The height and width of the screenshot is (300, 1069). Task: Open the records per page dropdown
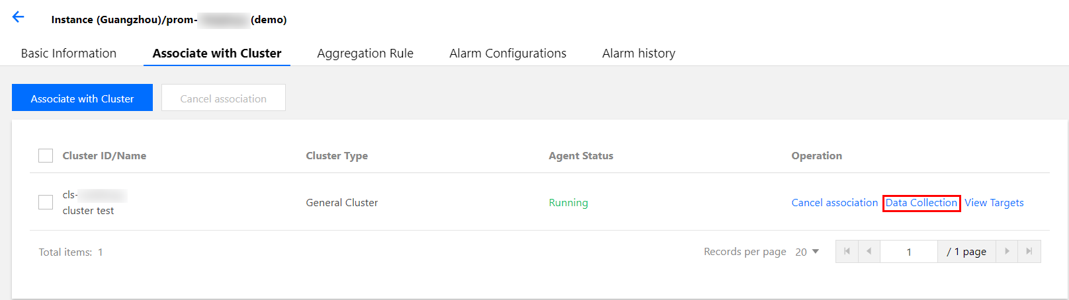point(807,252)
